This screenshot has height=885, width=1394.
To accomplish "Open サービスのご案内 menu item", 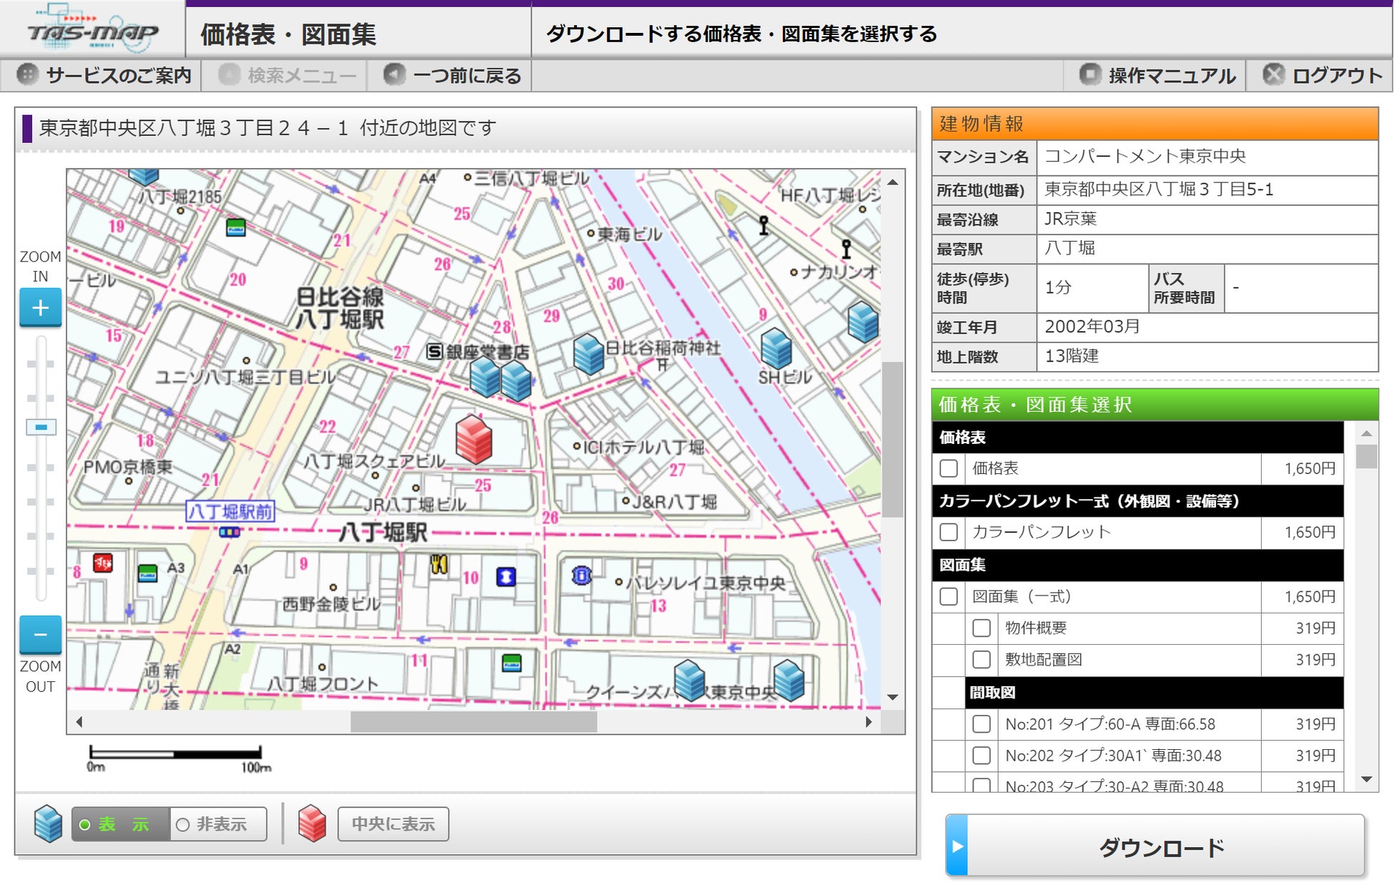I will [104, 75].
